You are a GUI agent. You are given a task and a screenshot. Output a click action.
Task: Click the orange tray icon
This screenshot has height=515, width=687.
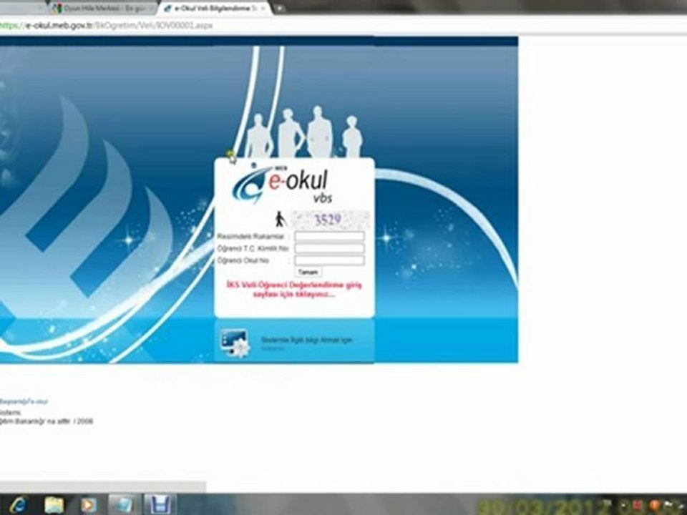[655, 505]
